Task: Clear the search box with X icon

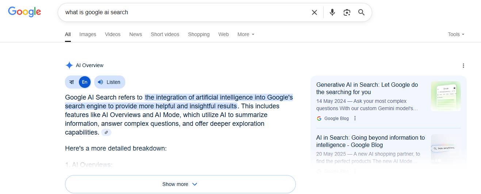Action: click(x=314, y=12)
